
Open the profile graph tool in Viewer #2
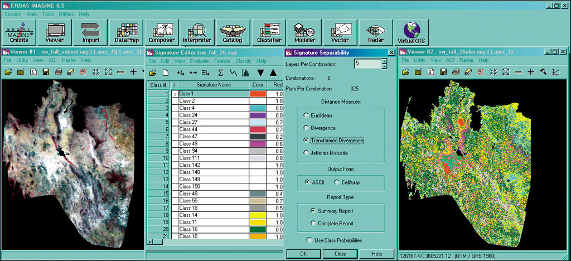point(556,72)
